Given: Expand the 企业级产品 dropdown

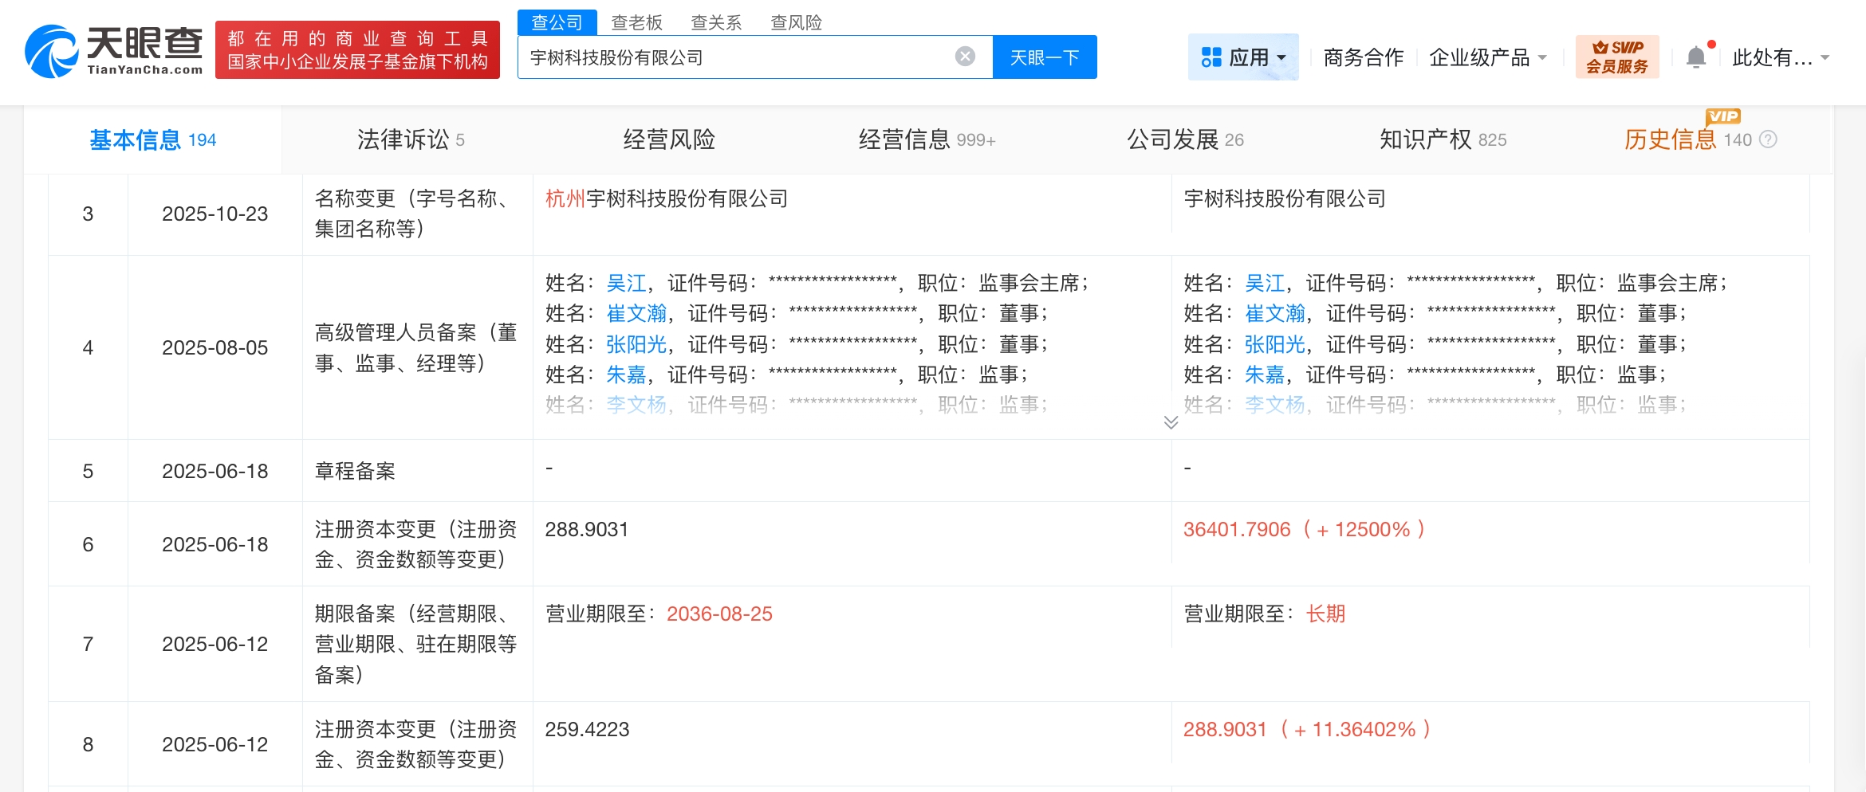Looking at the screenshot, I should pyautogui.click(x=1488, y=57).
